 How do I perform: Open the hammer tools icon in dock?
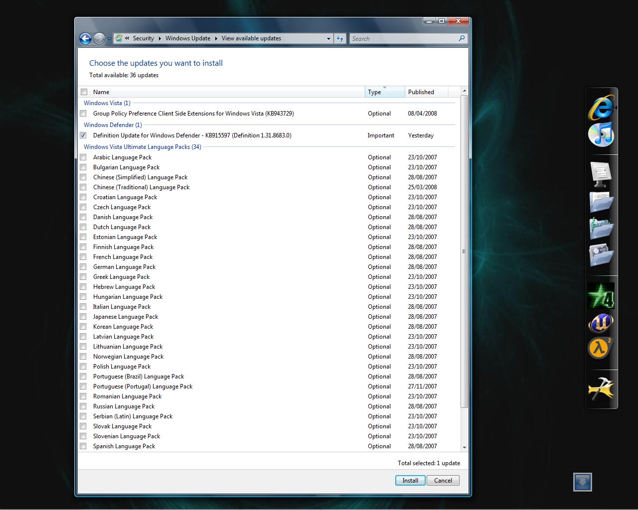tap(601, 389)
